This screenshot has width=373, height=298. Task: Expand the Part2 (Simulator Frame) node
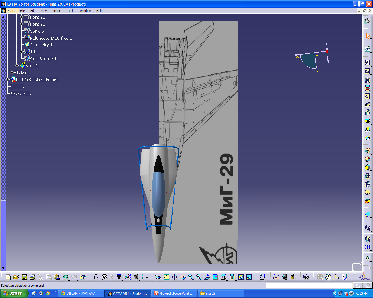pyautogui.click(x=8, y=79)
